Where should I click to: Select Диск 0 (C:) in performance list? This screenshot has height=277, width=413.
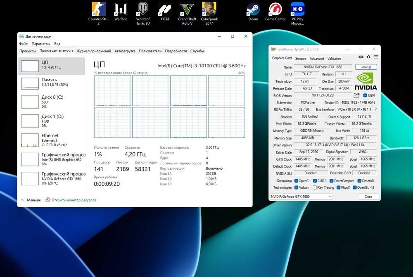click(52, 102)
